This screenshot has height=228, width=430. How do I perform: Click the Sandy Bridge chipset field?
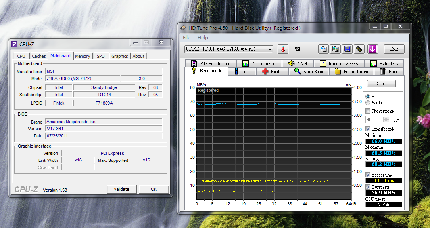(104, 87)
